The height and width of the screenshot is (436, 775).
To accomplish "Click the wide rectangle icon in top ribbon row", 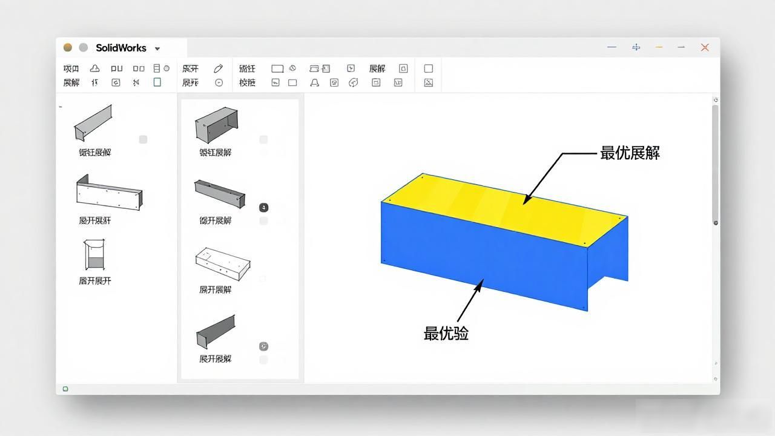I will pos(277,69).
